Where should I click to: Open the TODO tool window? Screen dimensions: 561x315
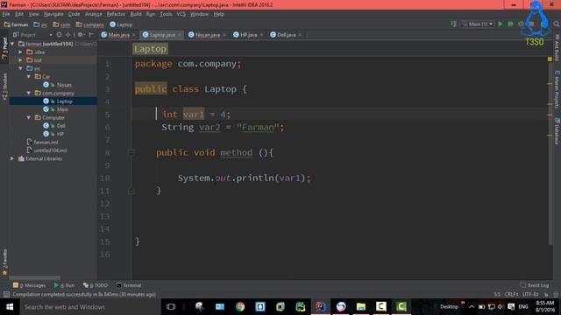pos(96,285)
